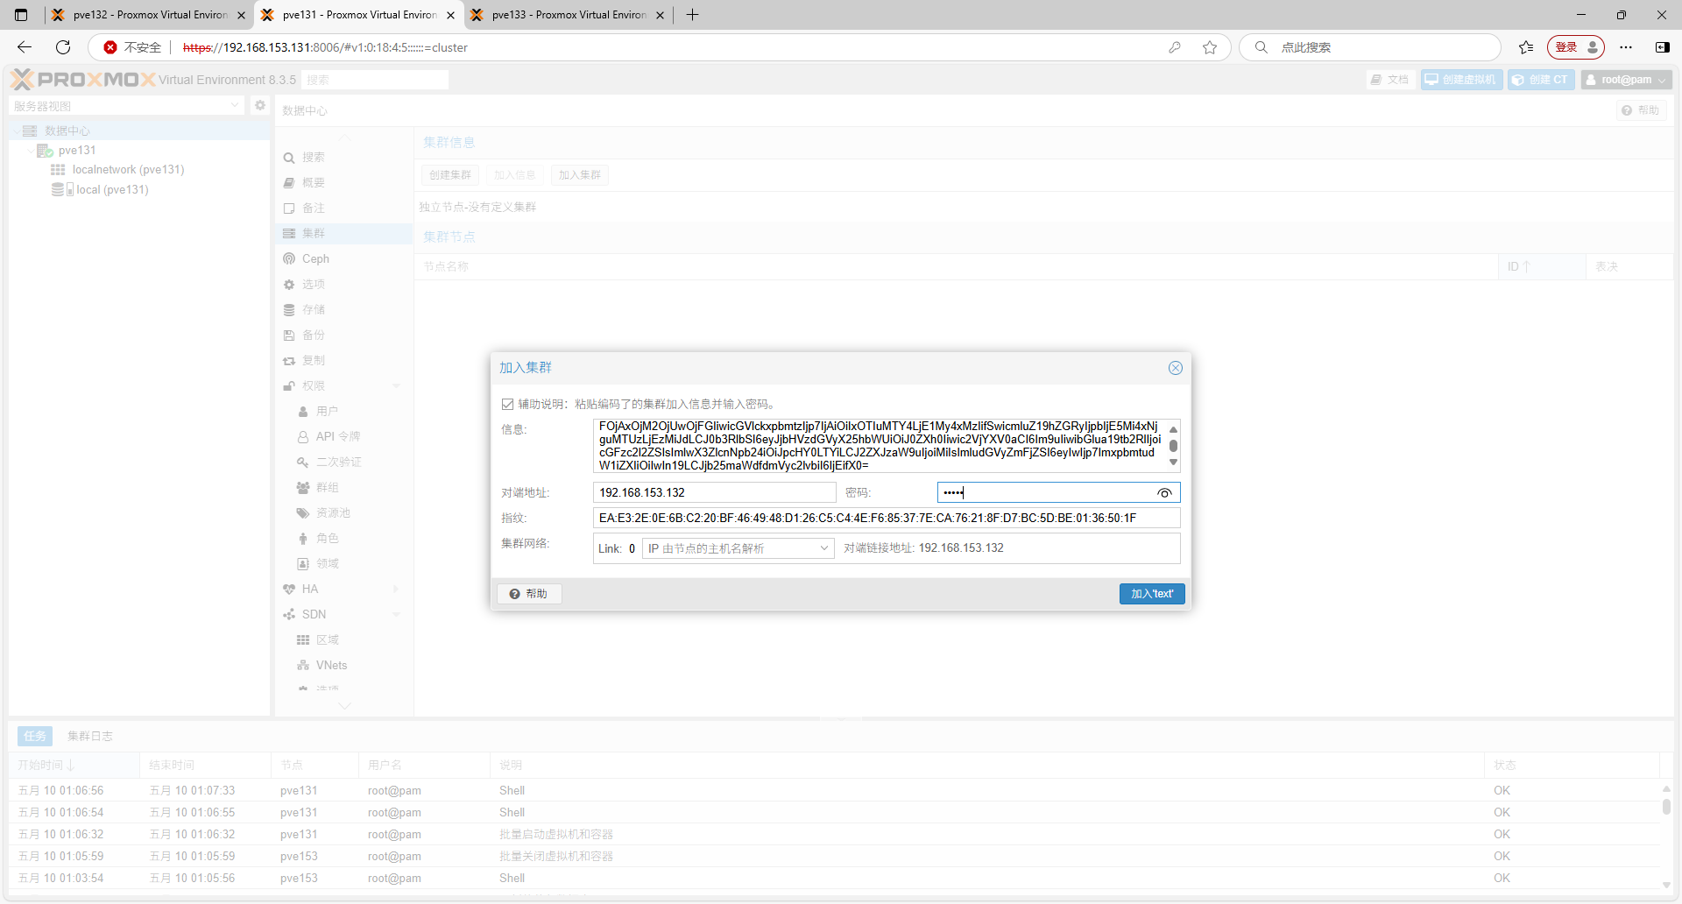Click the Proxmox logo

pos(83,80)
